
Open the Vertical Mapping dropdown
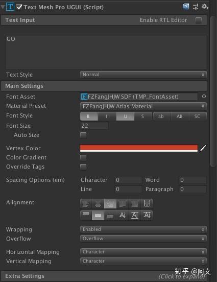(143, 261)
